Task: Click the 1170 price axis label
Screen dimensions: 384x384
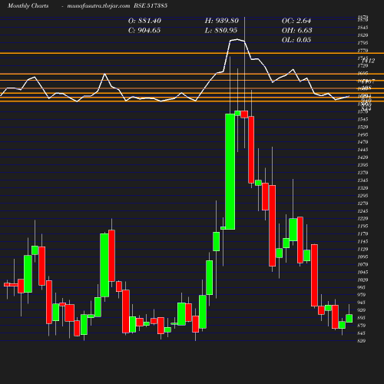Action: pyautogui.click(x=362, y=234)
